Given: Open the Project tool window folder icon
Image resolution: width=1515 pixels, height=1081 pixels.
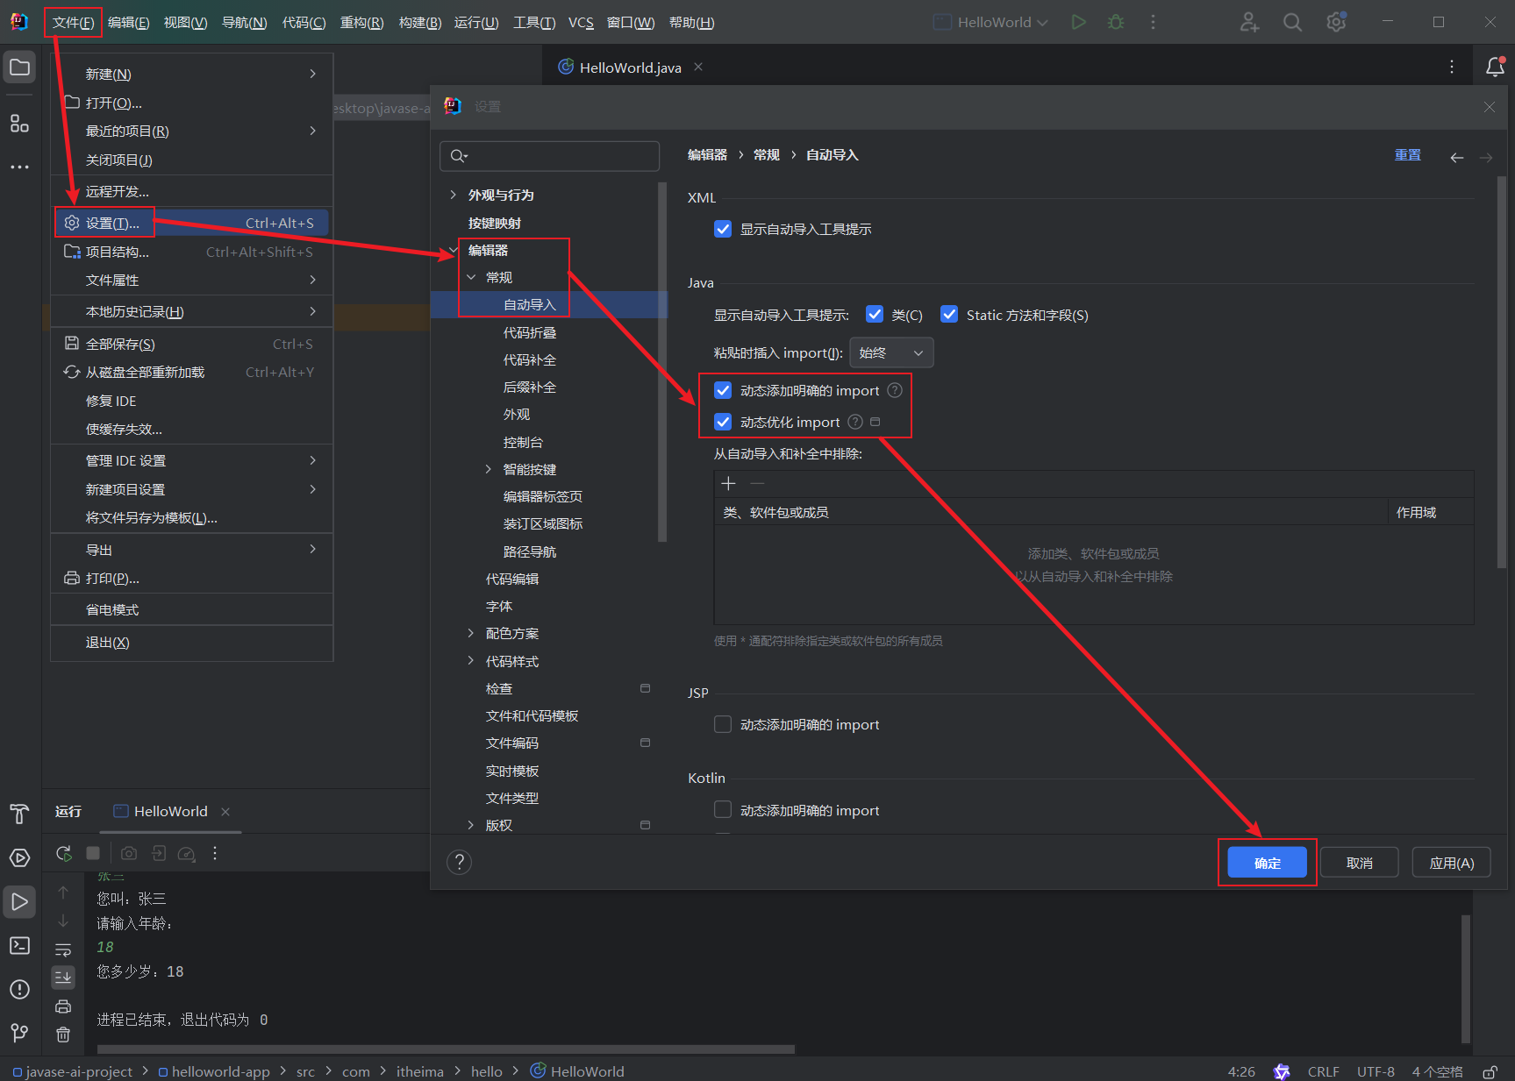Looking at the screenshot, I should pyautogui.click(x=19, y=68).
